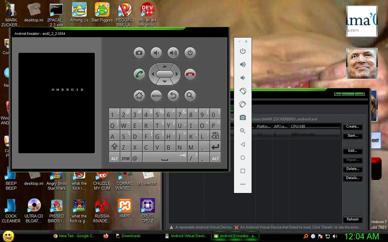Viewport: 388px width, 242px height.
Task: Tap the round Search magnifier button
Action: 190,96
